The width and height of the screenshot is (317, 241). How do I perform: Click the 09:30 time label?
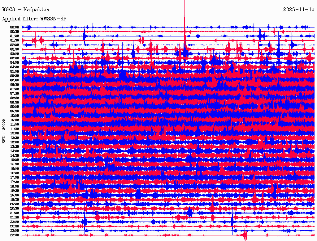[15, 111]
